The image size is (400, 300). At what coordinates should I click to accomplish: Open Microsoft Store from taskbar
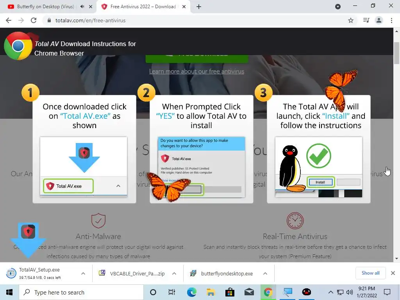(230, 292)
